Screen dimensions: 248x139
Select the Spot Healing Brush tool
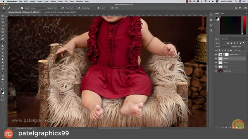3,39
